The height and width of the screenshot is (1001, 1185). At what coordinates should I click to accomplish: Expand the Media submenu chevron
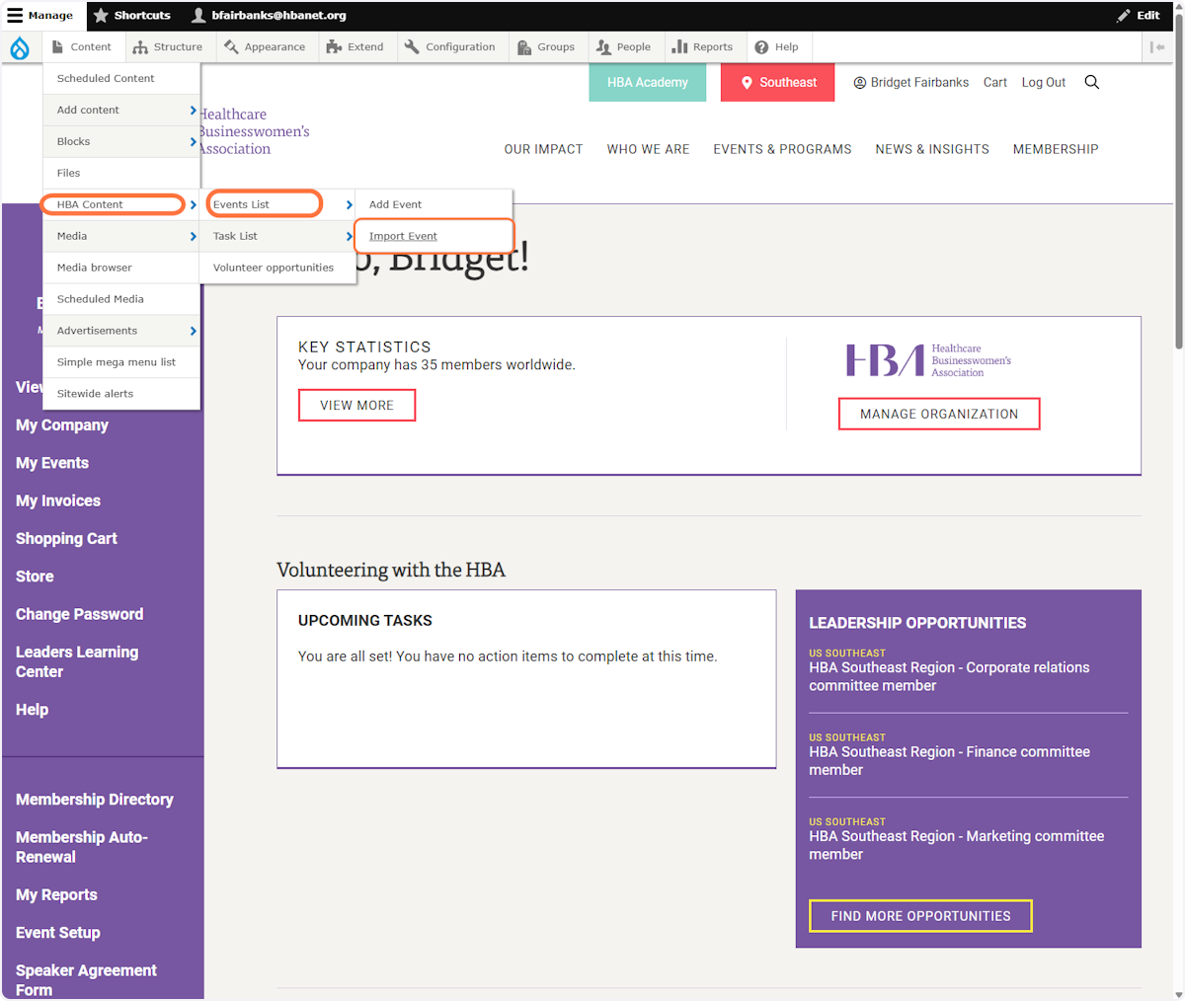pyautogui.click(x=195, y=236)
